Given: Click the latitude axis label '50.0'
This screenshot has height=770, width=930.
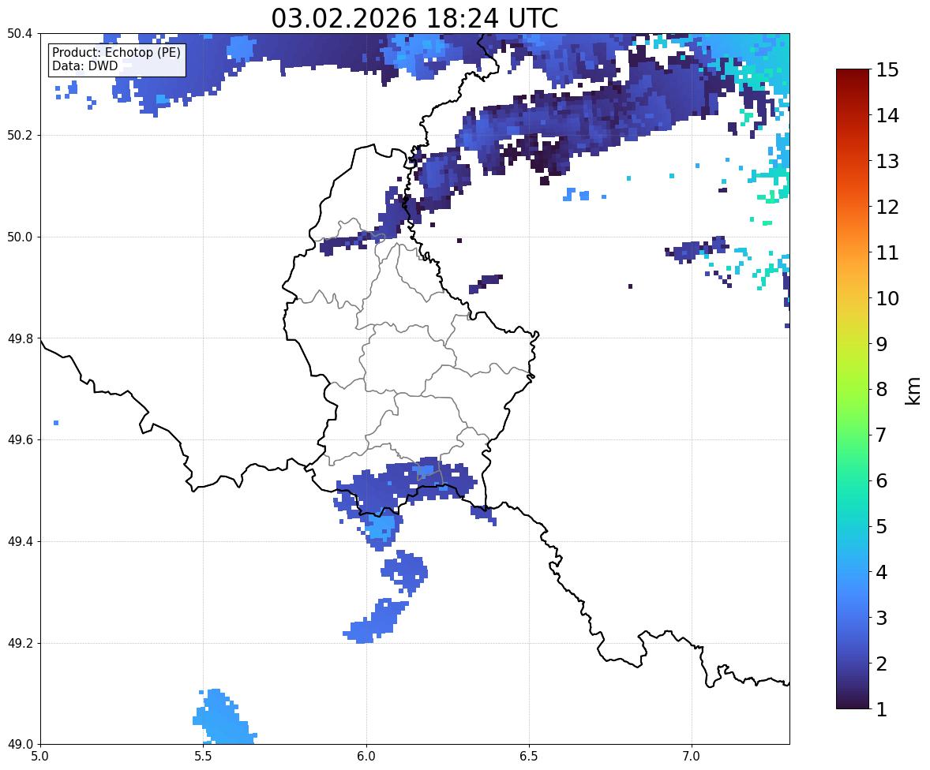Looking at the screenshot, I should 19,237.
